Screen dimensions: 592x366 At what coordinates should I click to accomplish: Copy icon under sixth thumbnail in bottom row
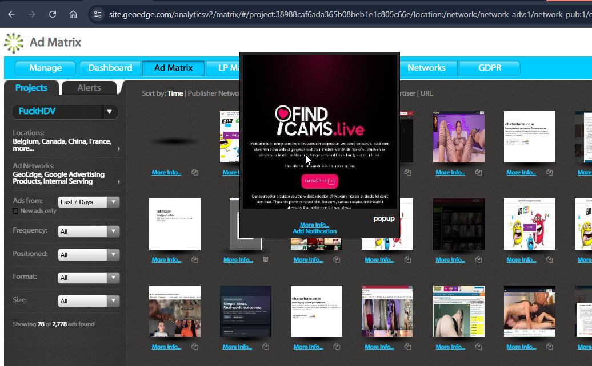tap(549, 347)
